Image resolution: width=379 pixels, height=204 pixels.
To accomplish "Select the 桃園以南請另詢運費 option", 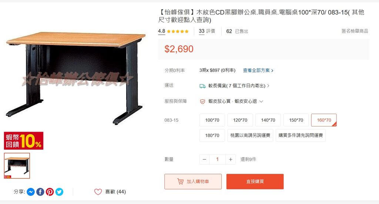I will tap(250, 135).
